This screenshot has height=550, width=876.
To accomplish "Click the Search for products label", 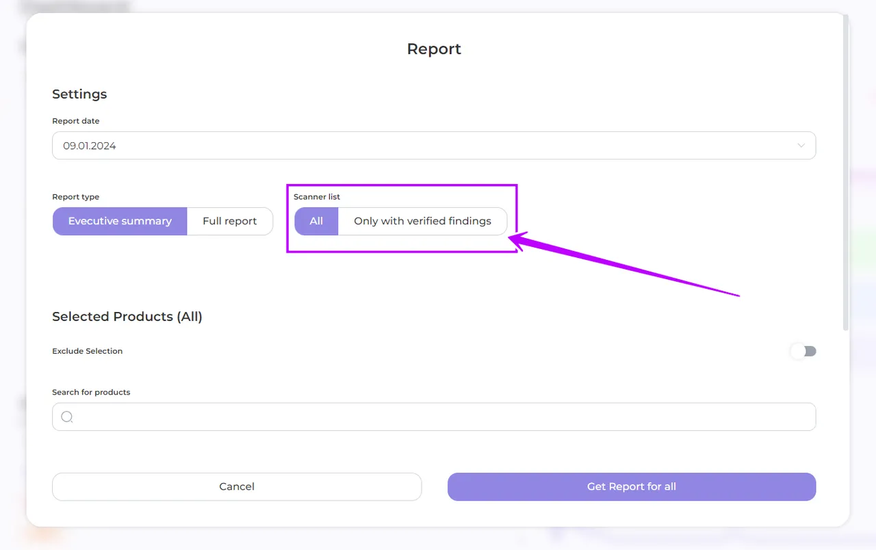I will pos(91,392).
